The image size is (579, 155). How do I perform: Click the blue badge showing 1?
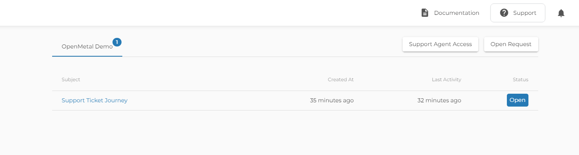[117, 42]
